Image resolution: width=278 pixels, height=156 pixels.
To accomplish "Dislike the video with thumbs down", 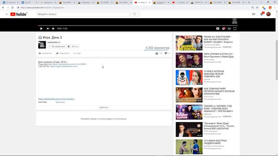I will 166,53.
